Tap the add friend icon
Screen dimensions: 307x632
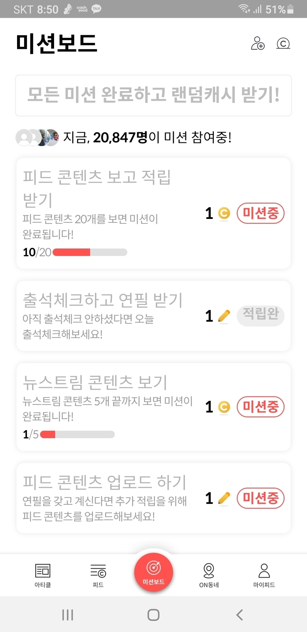coord(258,43)
